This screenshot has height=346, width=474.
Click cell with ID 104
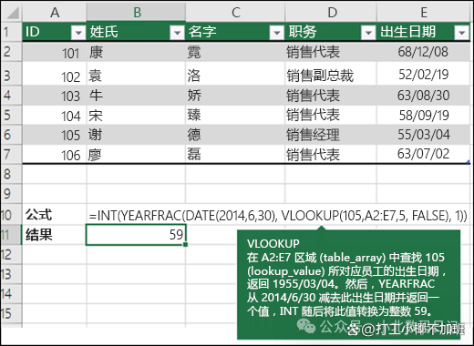click(x=55, y=115)
